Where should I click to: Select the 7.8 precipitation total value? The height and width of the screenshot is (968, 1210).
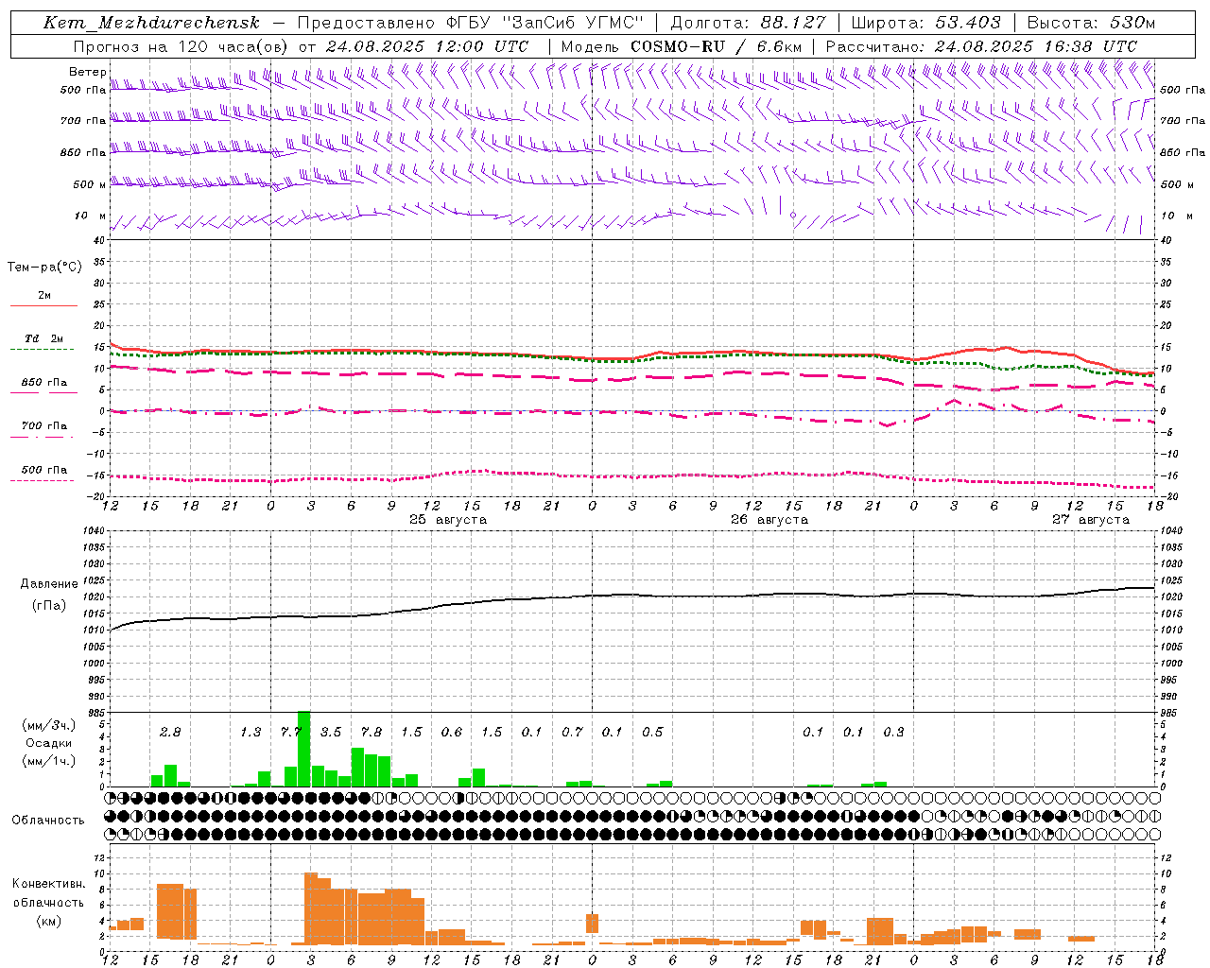pos(372,733)
